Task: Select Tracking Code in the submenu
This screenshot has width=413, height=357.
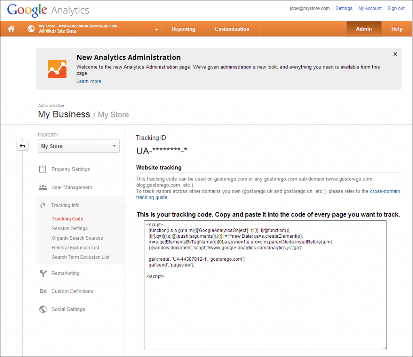Action: tap(67, 219)
